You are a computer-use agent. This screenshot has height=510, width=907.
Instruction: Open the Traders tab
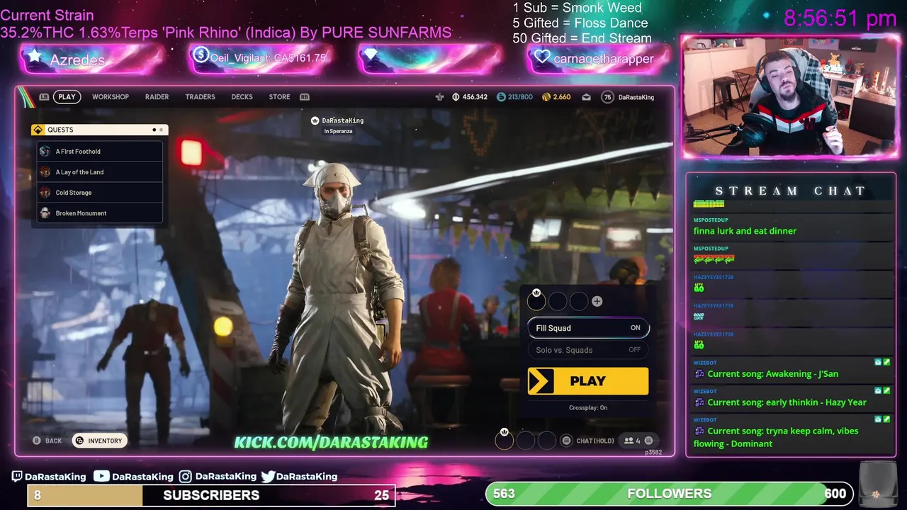pyautogui.click(x=200, y=97)
